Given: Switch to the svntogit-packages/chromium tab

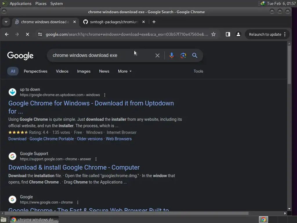Looking at the screenshot, I should coord(114,22).
